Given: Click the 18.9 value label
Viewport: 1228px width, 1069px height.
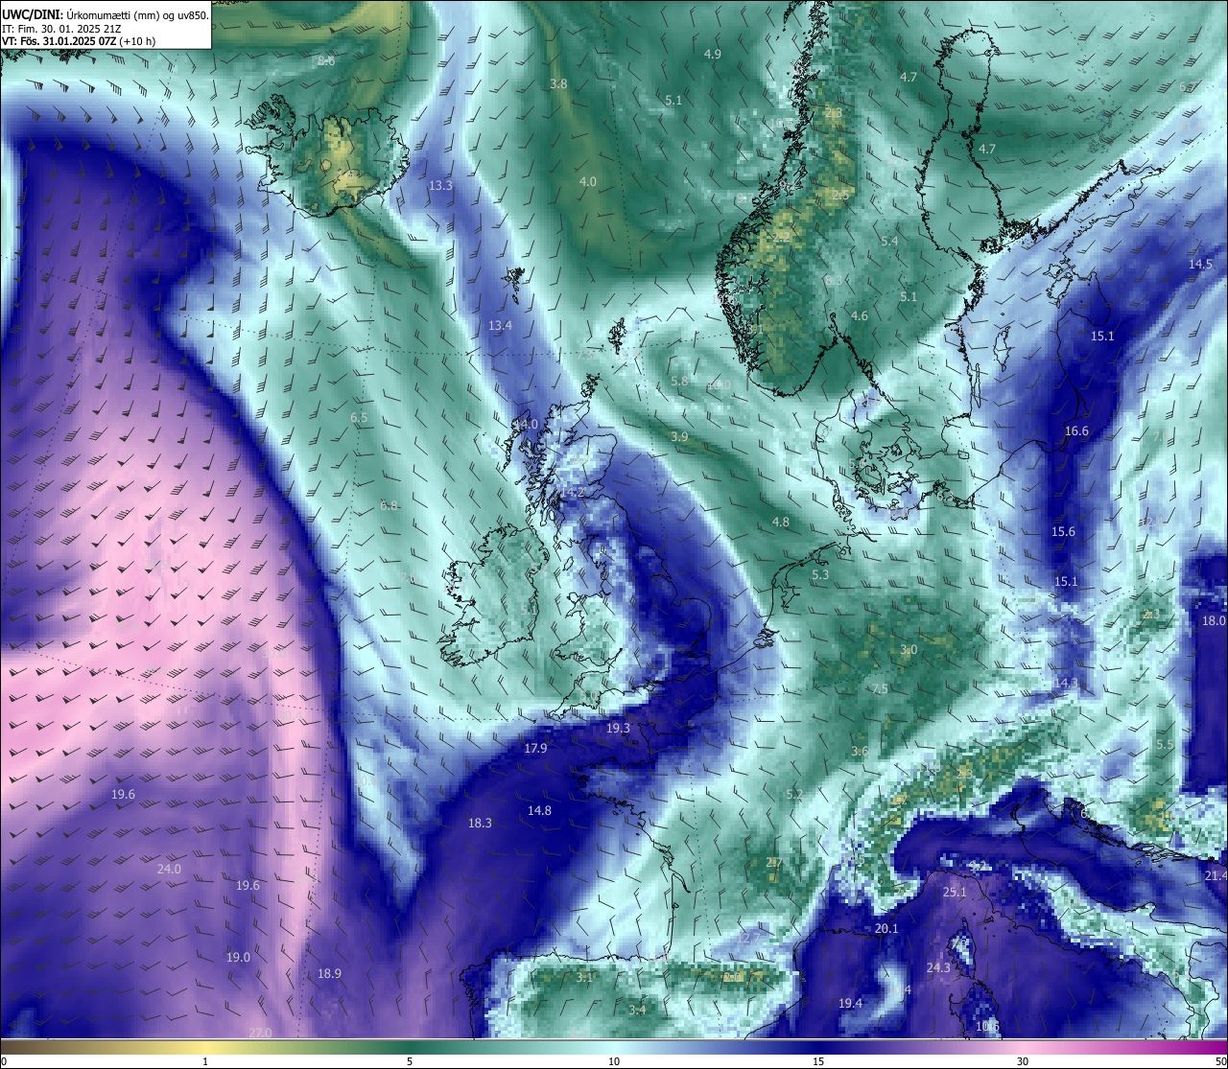Looking at the screenshot, I should click(329, 974).
